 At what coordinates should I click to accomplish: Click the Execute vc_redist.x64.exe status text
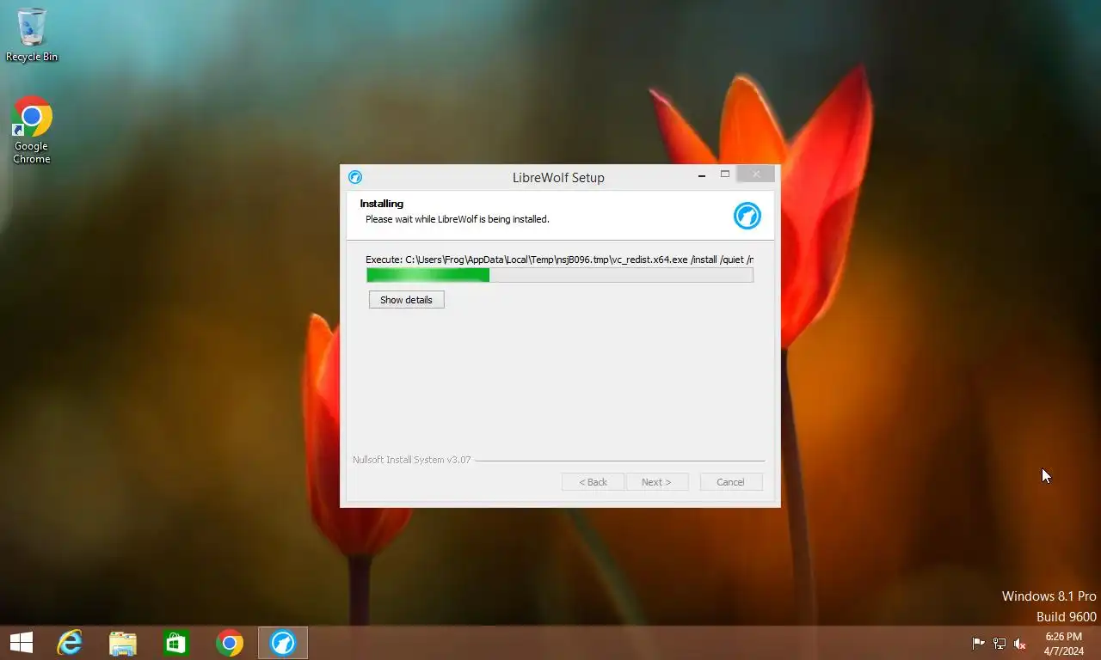(559, 260)
